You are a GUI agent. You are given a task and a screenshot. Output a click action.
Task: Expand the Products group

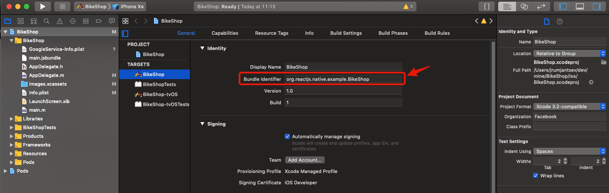click(12, 136)
